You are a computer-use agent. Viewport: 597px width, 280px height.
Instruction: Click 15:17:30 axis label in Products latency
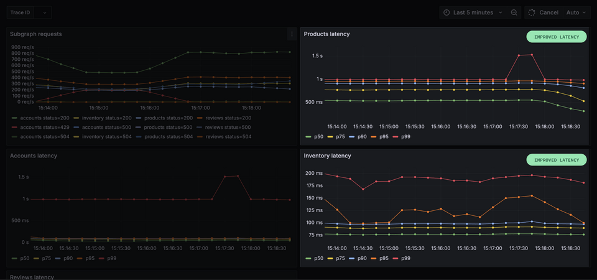tap(518, 126)
